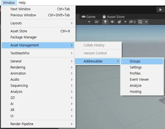Toggle hidden objects visibility eye icon

[132, 22]
